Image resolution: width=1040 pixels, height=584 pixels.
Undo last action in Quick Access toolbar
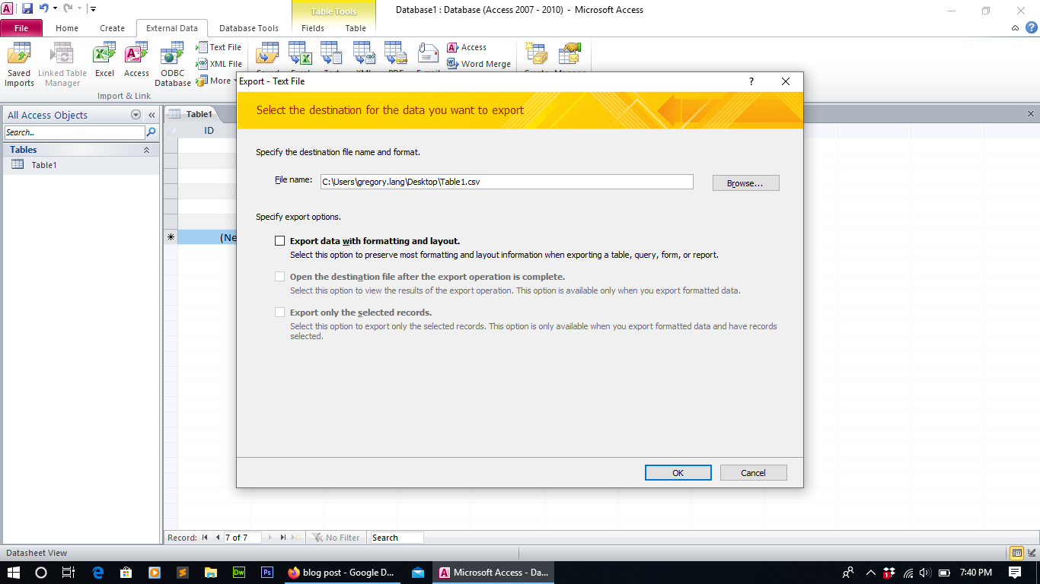(x=44, y=8)
